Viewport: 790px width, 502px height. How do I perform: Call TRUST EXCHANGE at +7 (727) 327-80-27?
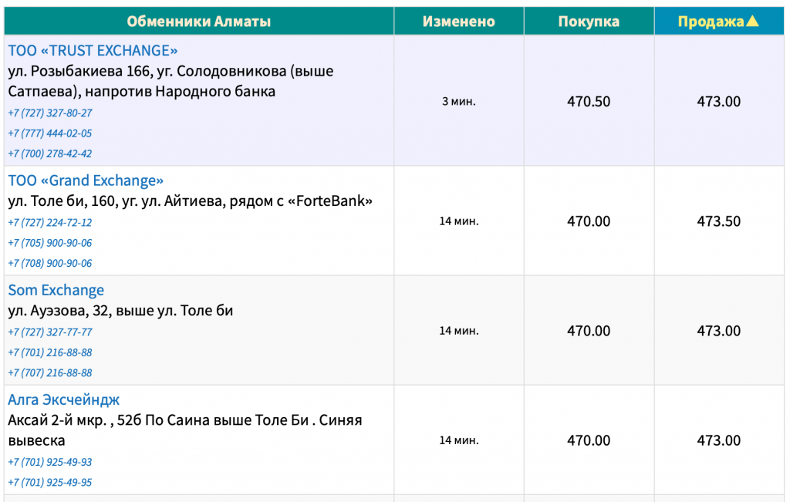pos(50,113)
